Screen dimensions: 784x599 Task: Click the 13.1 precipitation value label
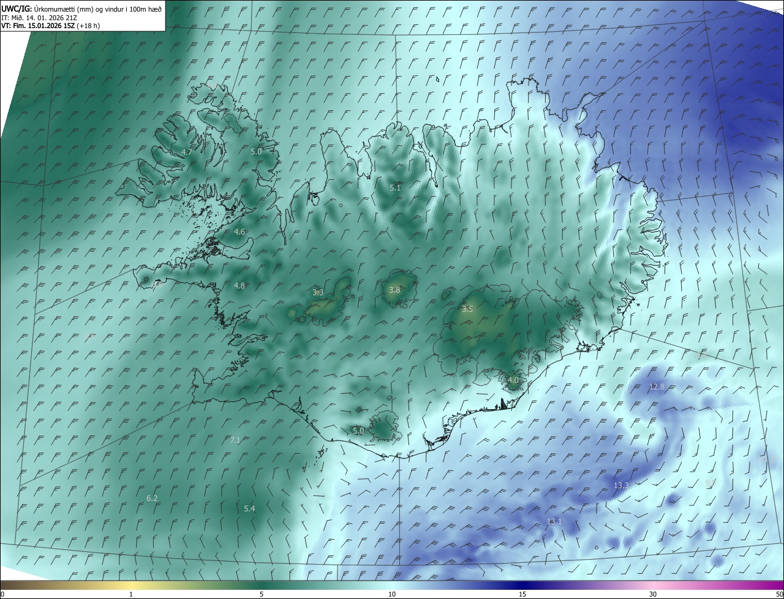tap(554, 522)
